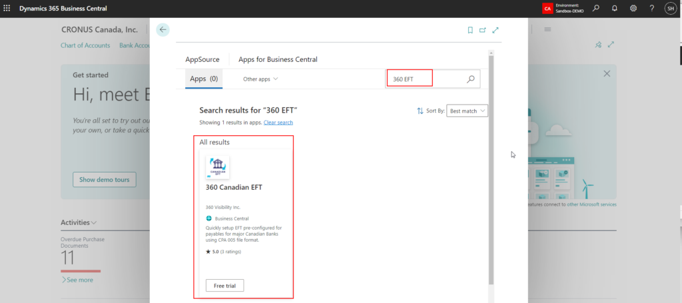Open Chart of Accounts in navigation

(85, 45)
